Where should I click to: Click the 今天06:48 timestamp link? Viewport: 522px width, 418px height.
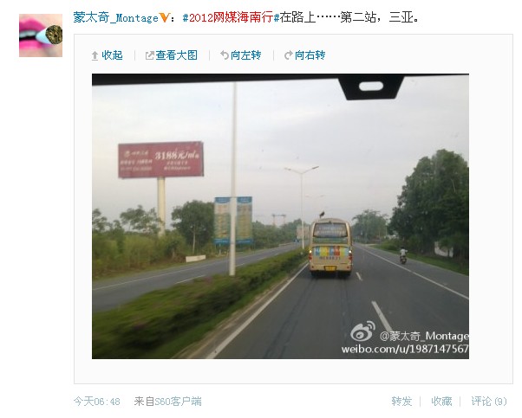(x=96, y=402)
